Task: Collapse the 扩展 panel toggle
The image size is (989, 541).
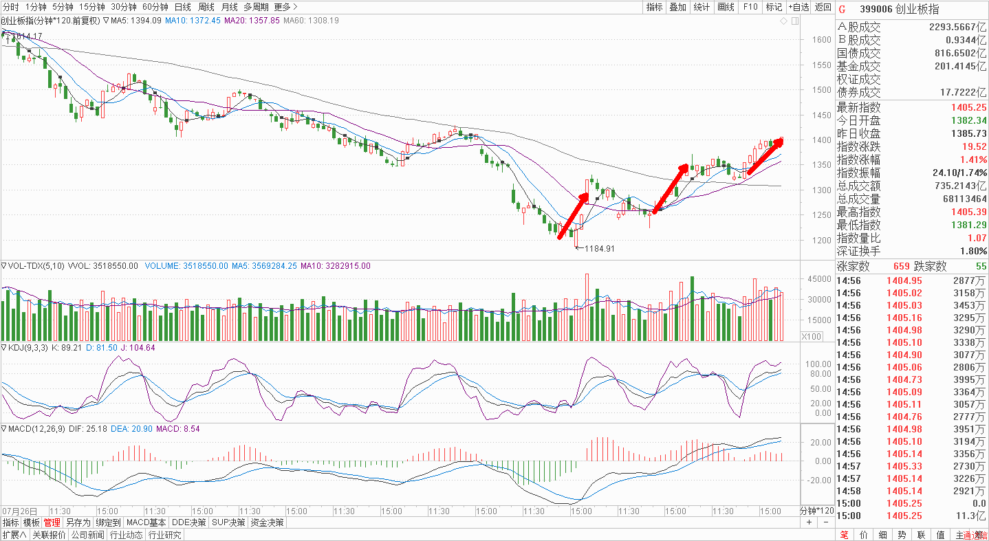Action: (14, 535)
